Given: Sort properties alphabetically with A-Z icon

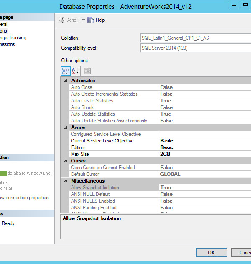Looking at the screenshot, I should click(75, 71).
